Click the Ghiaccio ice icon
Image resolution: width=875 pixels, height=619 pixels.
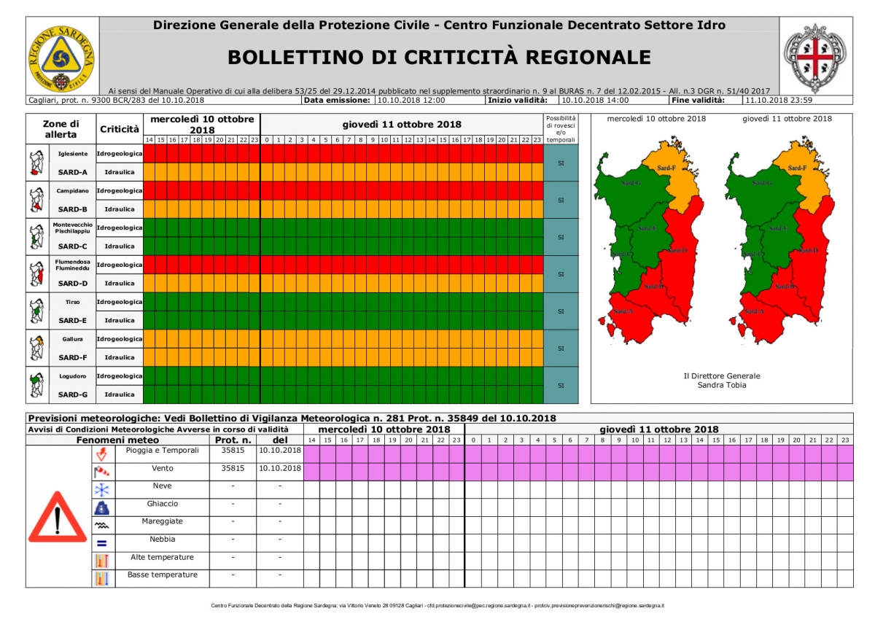(101, 507)
